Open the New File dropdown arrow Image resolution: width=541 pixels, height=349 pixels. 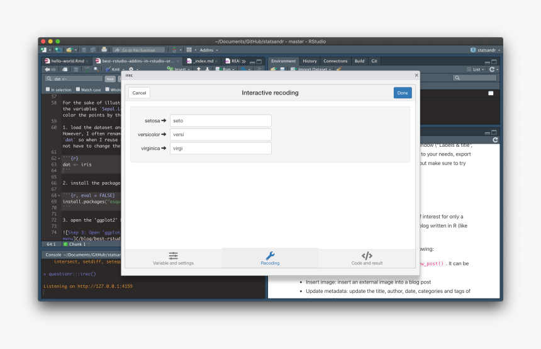(x=50, y=50)
